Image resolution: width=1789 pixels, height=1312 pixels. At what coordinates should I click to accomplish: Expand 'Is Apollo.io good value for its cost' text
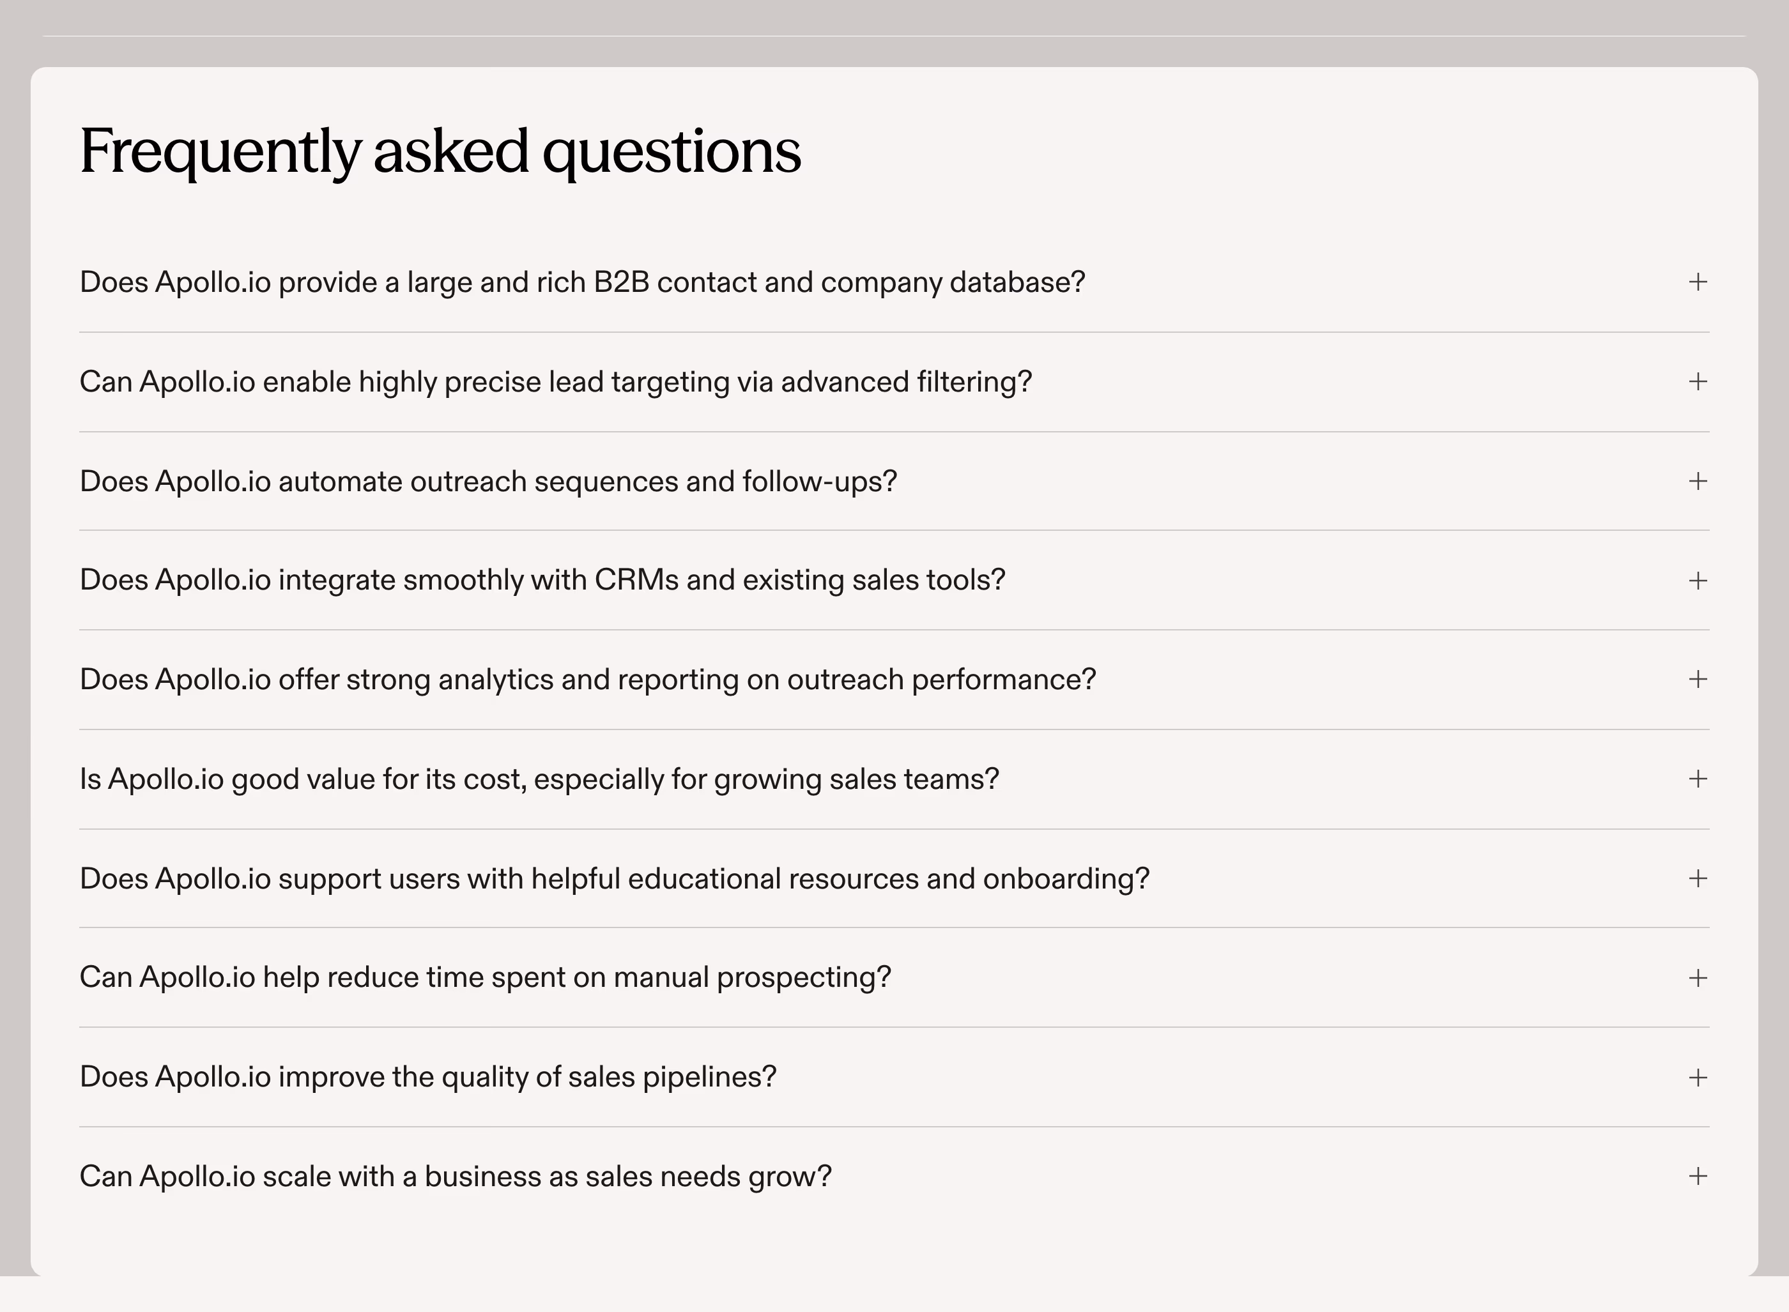point(539,779)
